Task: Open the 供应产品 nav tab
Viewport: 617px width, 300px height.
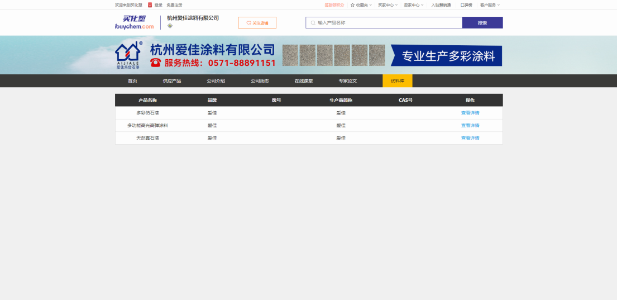Action: [x=172, y=80]
